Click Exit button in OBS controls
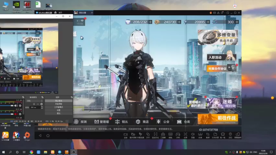This screenshot has height=155, width=276. pyautogui.click(x=59, y=113)
